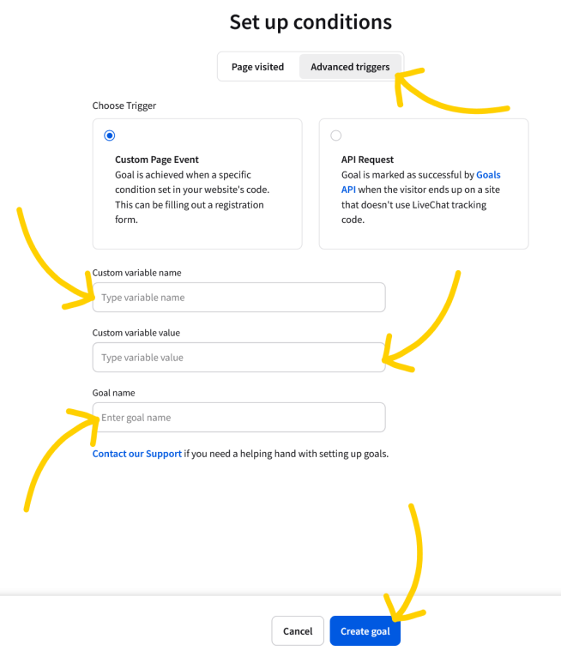The height and width of the screenshot is (657, 561).
Task: Switch to the Advanced triggers tab
Action: pyautogui.click(x=350, y=67)
